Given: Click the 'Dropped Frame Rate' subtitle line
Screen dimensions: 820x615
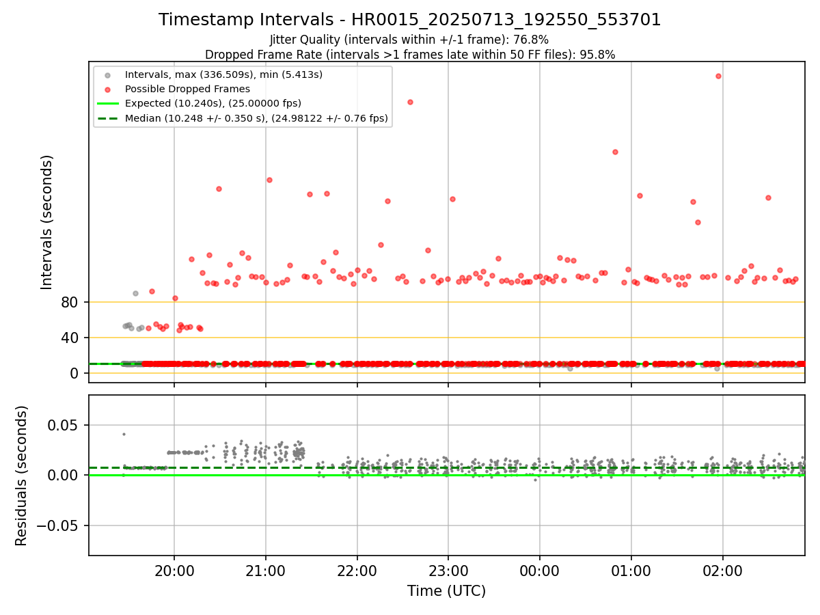Looking at the screenshot, I should [x=410, y=55].
